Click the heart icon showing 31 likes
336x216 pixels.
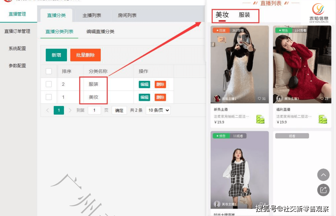click(x=259, y=99)
